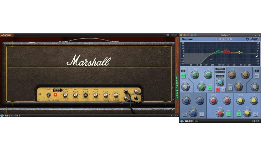Click the orange HMF frequency knob
The width and height of the screenshot is (261, 156).
point(232,75)
